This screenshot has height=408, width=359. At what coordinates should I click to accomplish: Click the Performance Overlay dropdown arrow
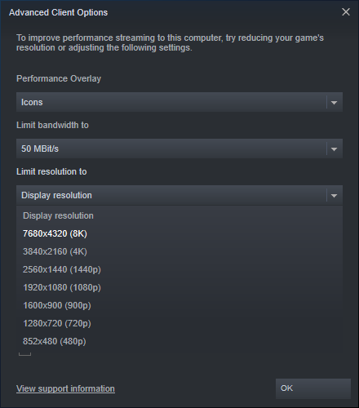click(335, 103)
